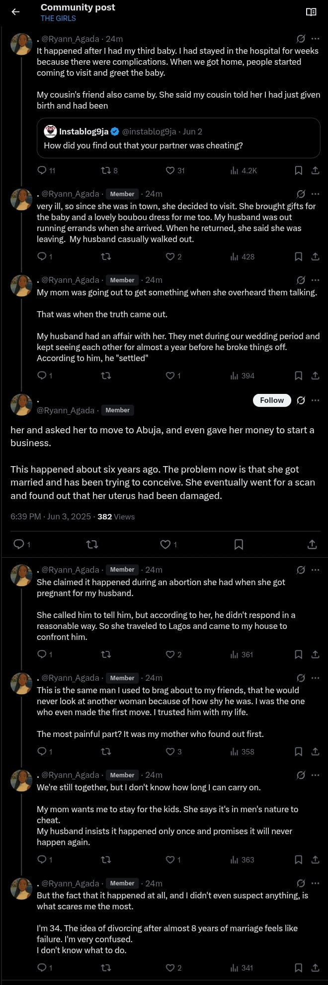The width and height of the screenshot is (328, 985).
Task: Open more options menu on first post
Action: (x=315, y=39)
